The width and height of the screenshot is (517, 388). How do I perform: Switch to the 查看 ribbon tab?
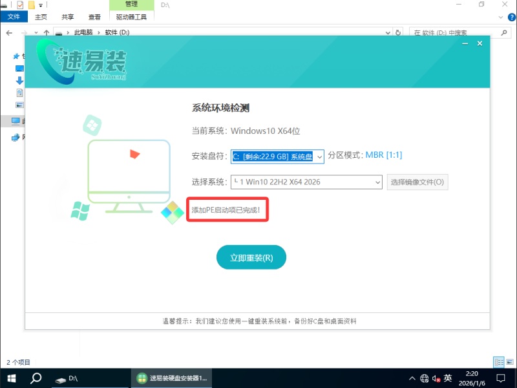click(x=94, y=17)
